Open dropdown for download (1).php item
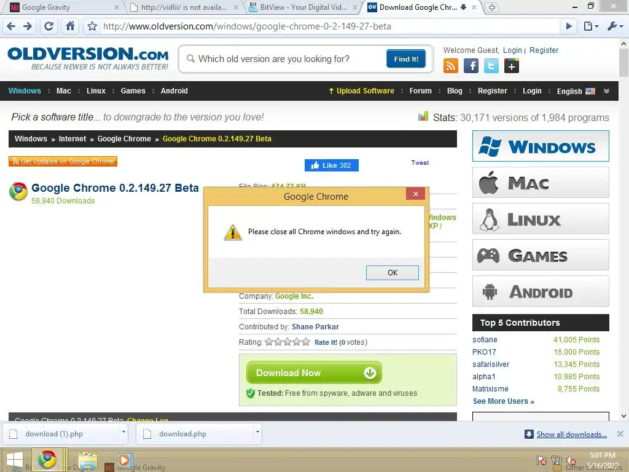Viewport: 629px width, 472px height. [123, 432]
